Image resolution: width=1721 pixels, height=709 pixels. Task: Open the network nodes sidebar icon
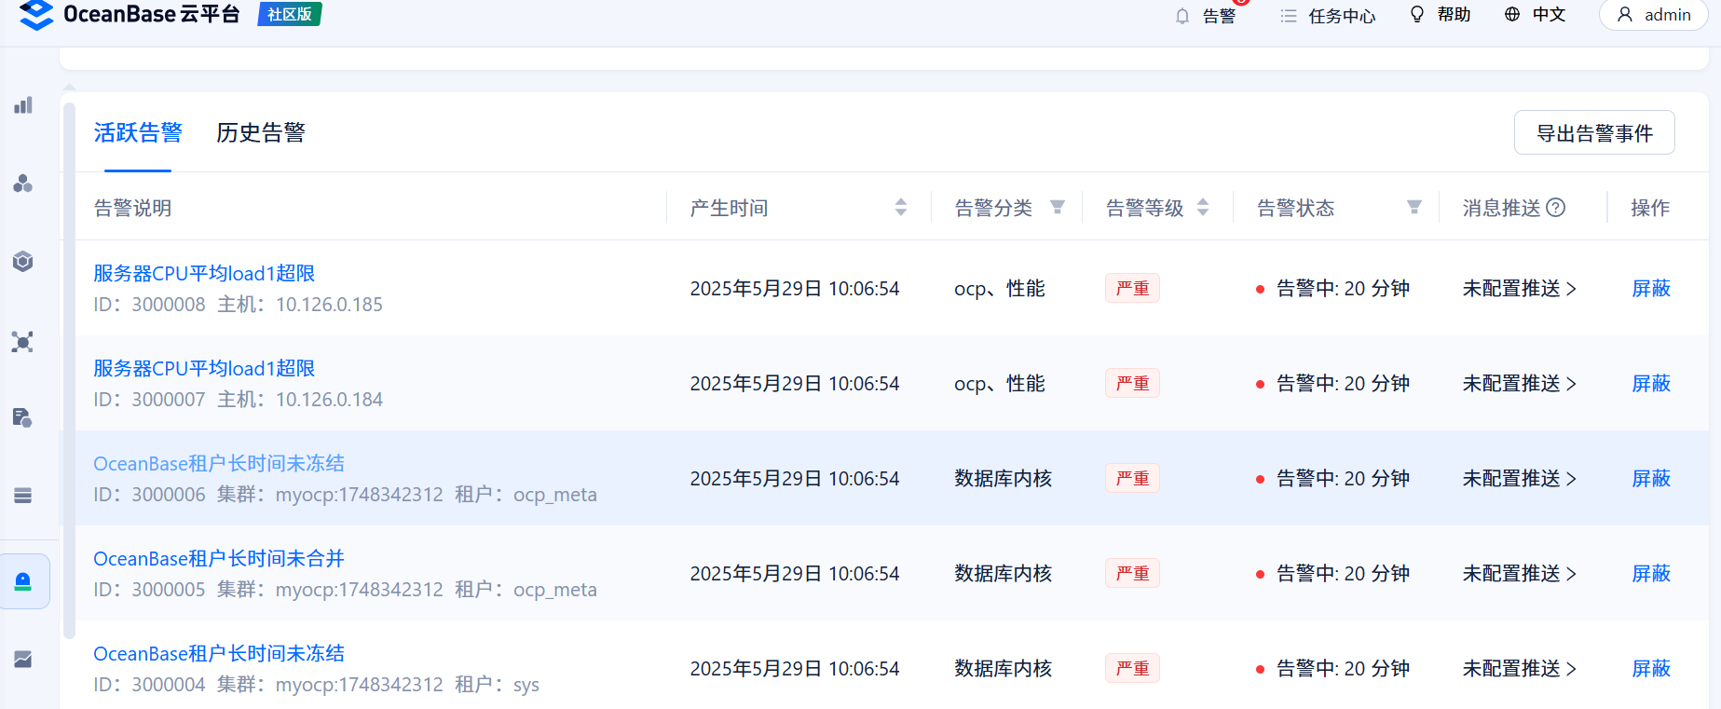click(23, 342)
